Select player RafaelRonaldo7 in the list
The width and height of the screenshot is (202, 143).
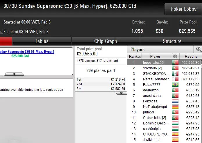coord(156,79)
